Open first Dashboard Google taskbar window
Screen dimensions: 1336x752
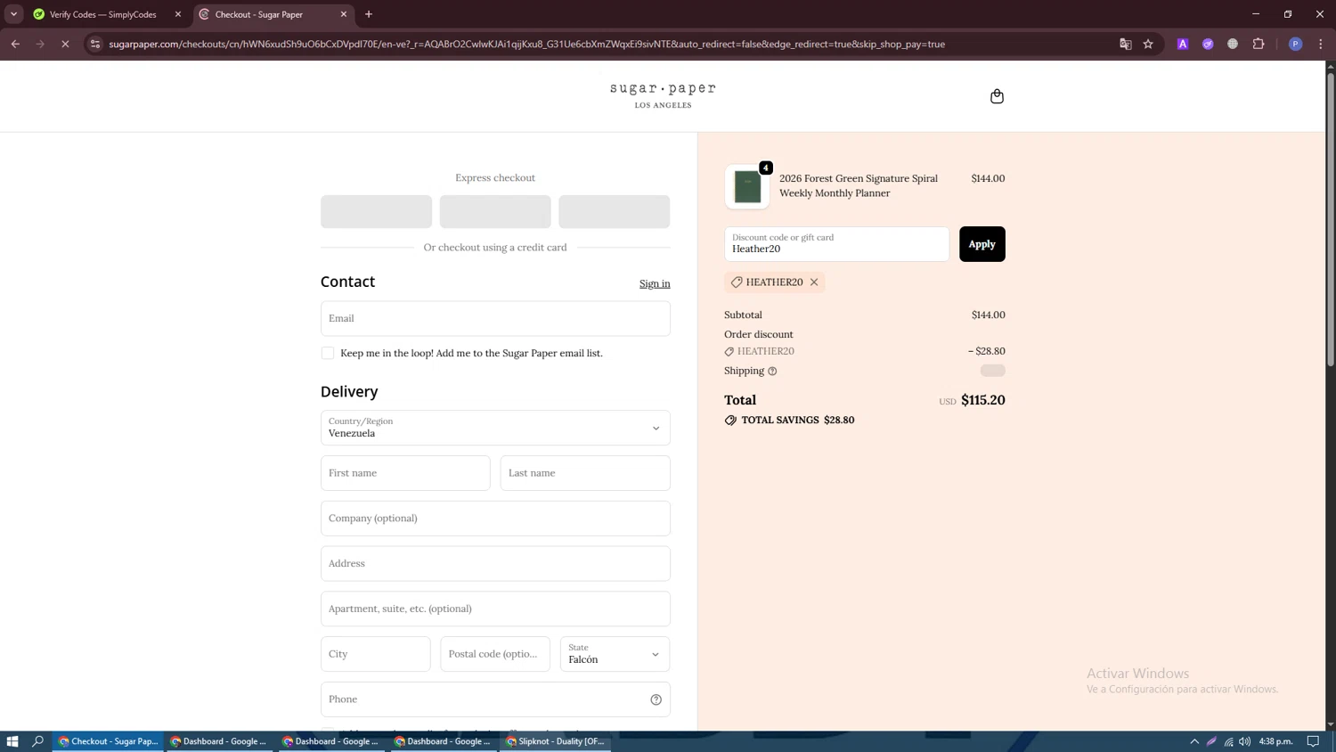[x=220, y=741]
